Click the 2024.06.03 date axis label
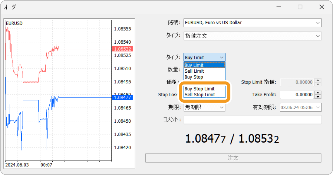 click(17, 165)
